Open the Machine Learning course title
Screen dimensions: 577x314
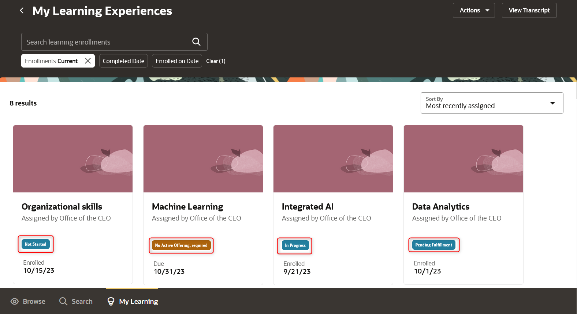(187, 207)
